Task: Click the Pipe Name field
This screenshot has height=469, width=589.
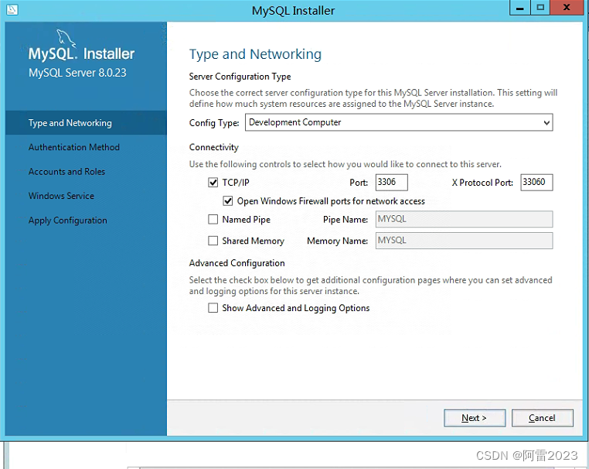Action: coord(464,219)
